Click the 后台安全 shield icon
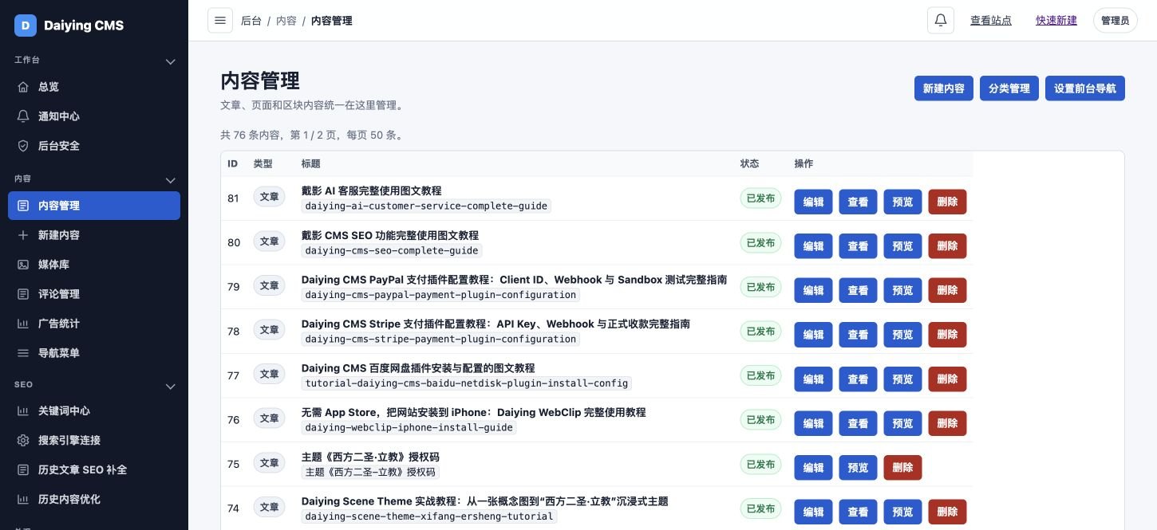The image size is (1157, 530). click(23, 146)
